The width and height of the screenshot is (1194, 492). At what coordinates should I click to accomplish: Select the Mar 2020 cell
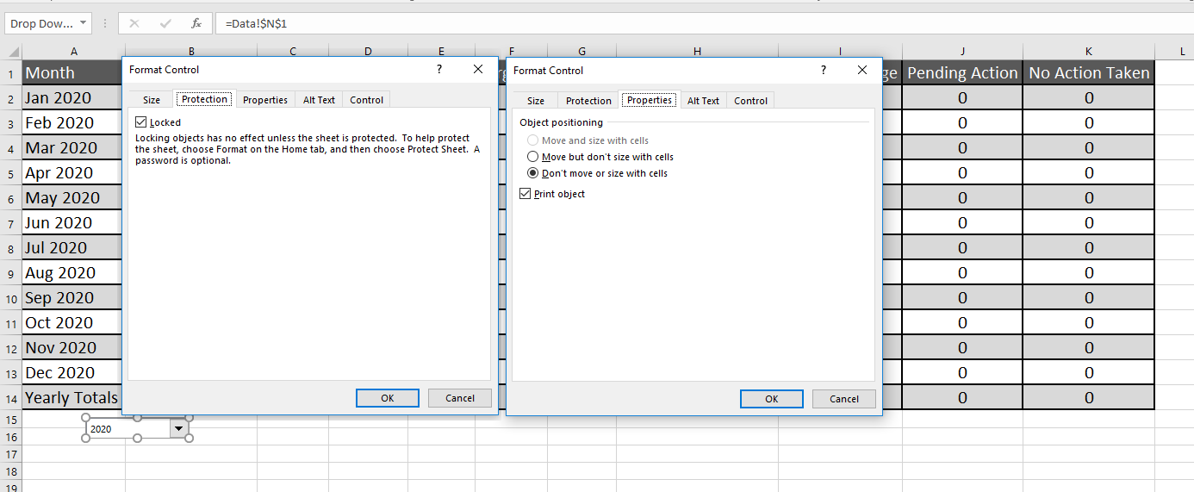pyautogui.click(x=73, y=148)
